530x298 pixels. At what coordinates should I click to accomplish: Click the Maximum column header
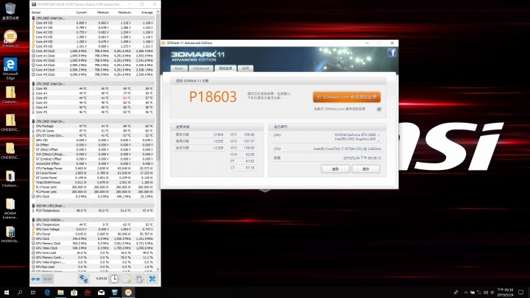tap(121, 13)
